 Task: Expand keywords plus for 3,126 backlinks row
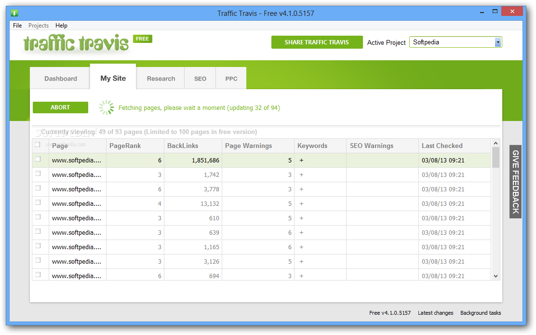pos(301,262)
